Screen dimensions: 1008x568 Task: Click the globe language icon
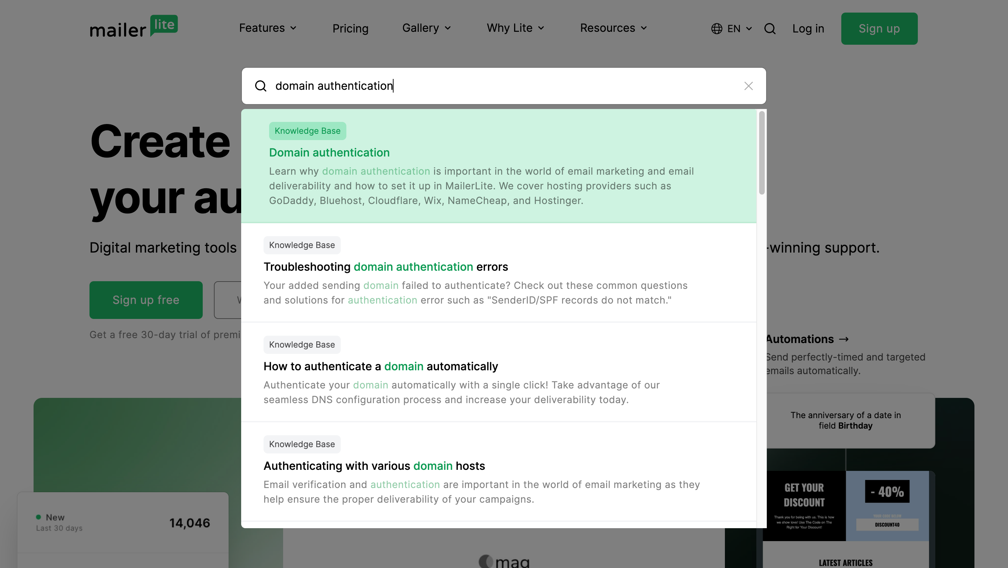(717, 29)
